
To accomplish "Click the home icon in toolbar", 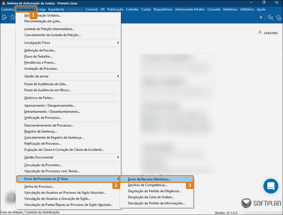I will (279, 17).
